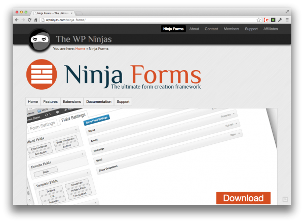Click the red C extension icon
The height and width of the screenshot is (223, 304).
tap(266, 20)
